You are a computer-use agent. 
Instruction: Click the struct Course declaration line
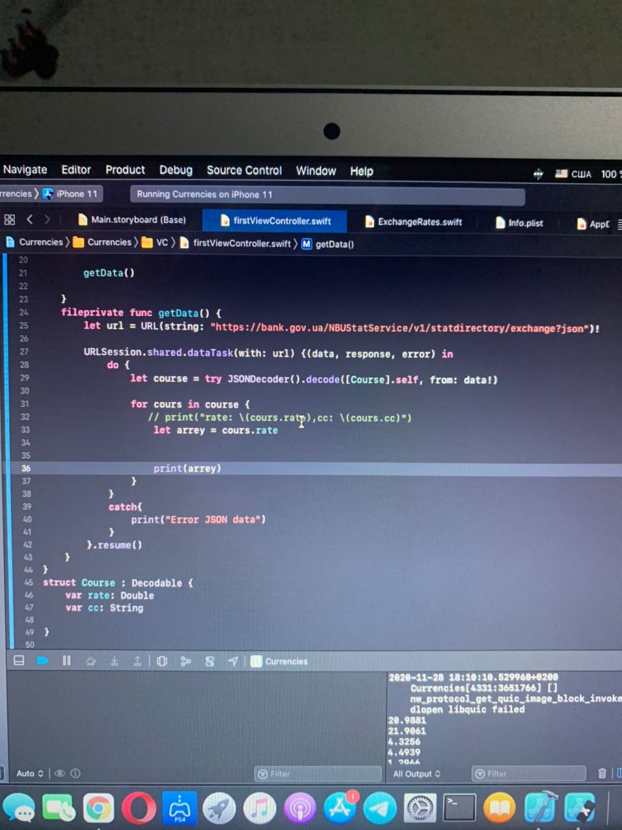(x=118, y=582)
